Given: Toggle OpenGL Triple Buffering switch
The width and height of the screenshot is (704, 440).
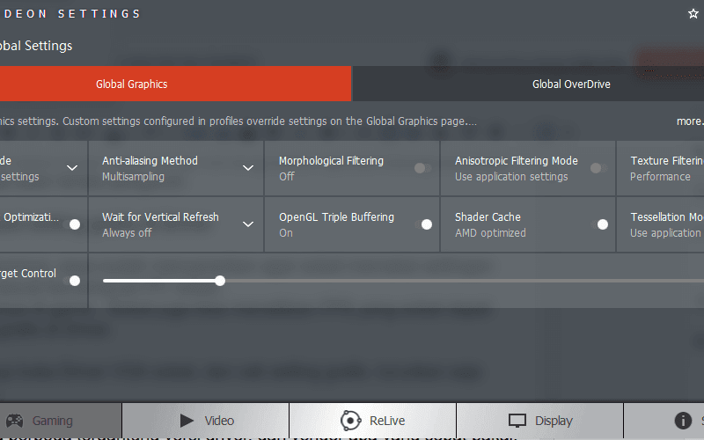Looking at the screenshot, I should [423, 224].
